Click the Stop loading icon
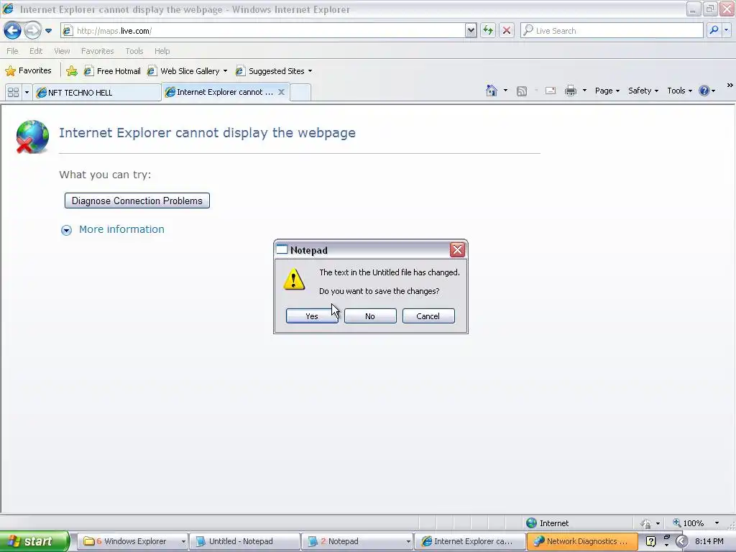Viewport: 736px width, 552px height. pyautogui.click(x=507, y=31)
